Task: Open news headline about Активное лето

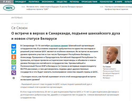Action: [55, 8]
